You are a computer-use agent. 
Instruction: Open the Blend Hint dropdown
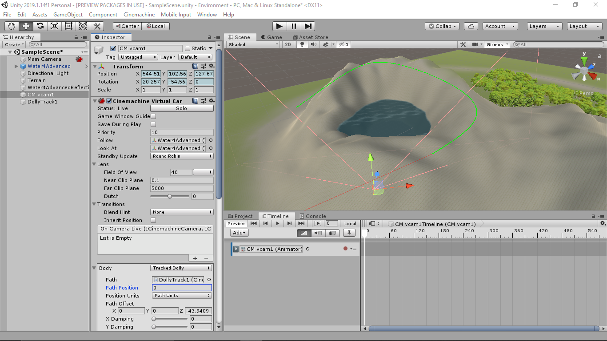pyautogui.click(x=182, y=212)
